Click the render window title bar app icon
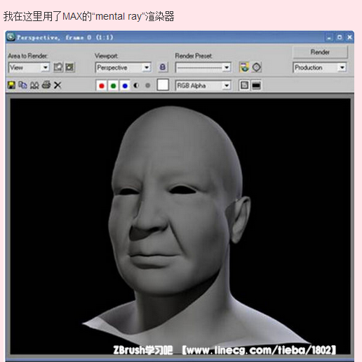The width and height of the screenshot is (362, 362). coord(11,37)
